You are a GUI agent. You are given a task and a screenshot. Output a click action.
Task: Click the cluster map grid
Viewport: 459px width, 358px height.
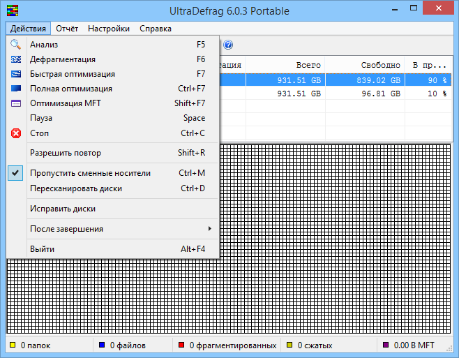point(335,239)
